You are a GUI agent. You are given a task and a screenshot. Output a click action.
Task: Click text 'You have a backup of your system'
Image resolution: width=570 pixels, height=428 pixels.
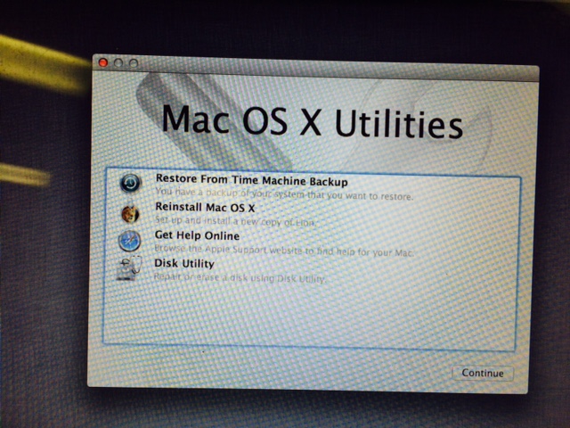[x=231, y=193]
